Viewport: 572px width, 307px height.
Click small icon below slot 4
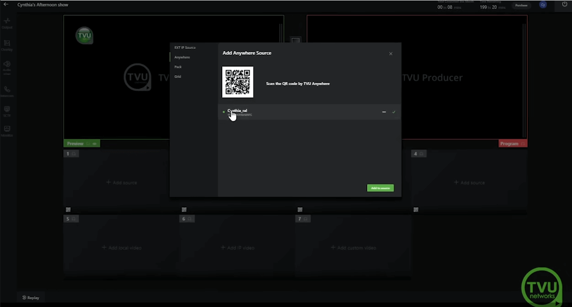(416, 210)
